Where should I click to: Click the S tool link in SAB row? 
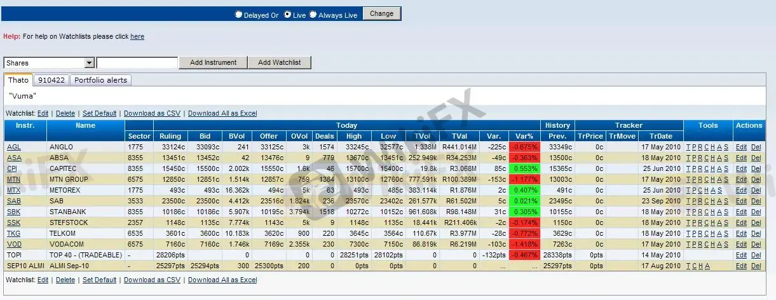(x=727, y=201)
